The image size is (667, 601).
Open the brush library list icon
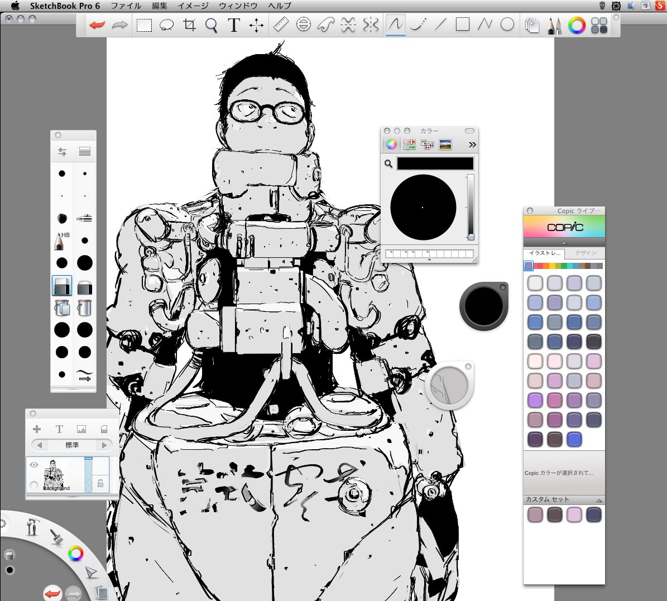[x=85, y=151]
